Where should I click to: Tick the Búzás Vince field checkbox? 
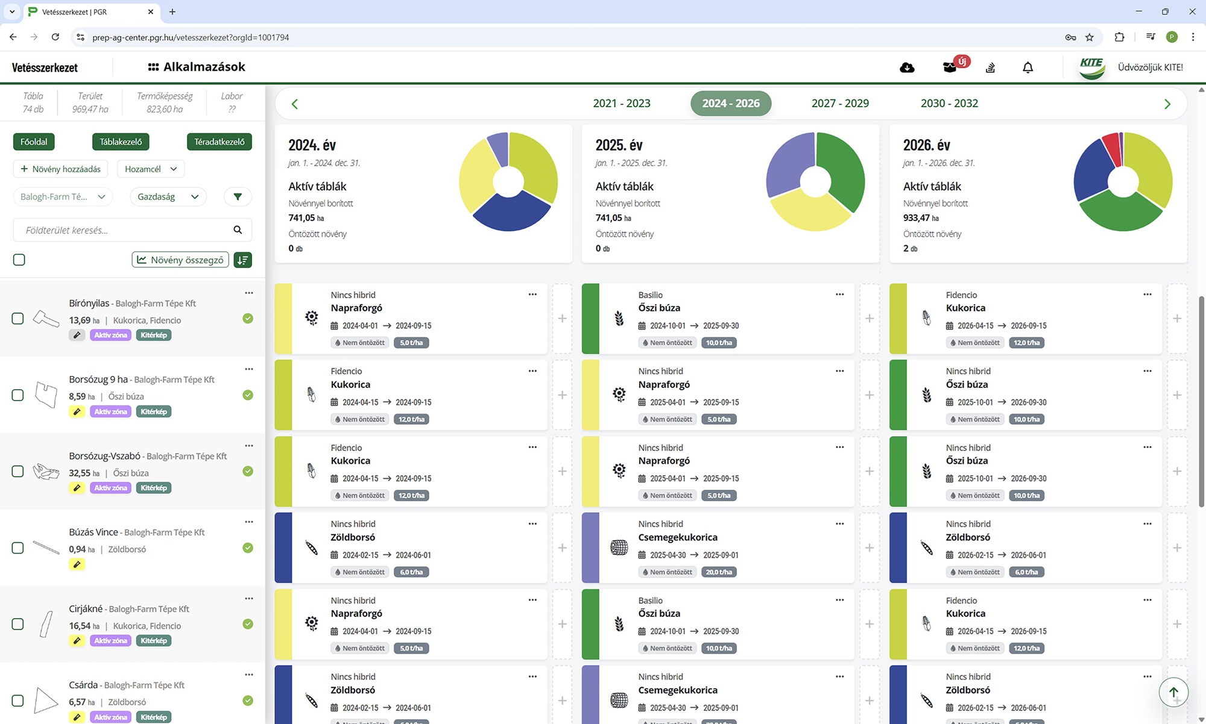point(18,548)
